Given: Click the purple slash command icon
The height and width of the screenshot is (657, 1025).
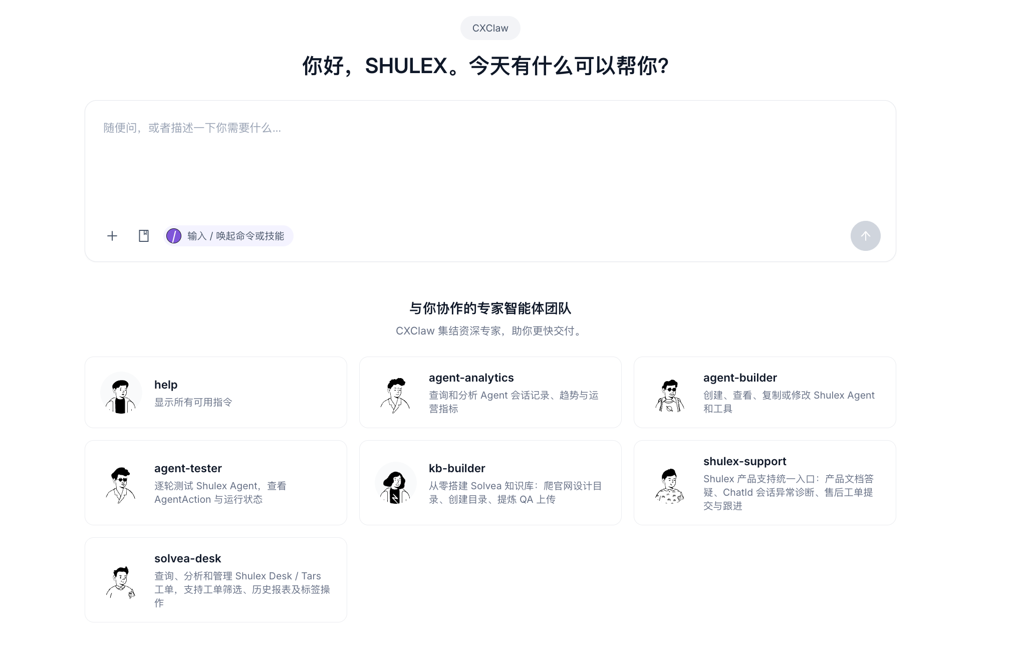Looking at the screenshot, I should pos(174,236).
